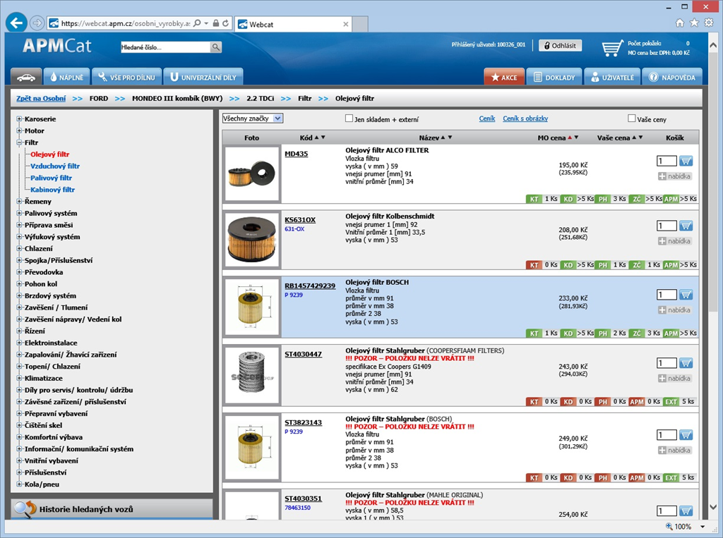Click the Odhlásit button
Viewport: 723px width, 538px height.
[560, 46]
